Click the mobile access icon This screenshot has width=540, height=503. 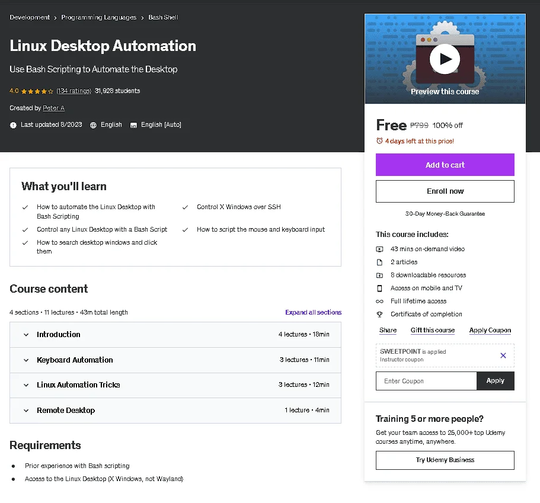pos(379,288)
